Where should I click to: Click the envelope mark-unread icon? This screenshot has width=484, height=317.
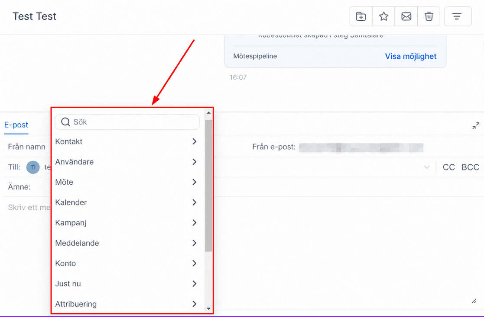406,16
